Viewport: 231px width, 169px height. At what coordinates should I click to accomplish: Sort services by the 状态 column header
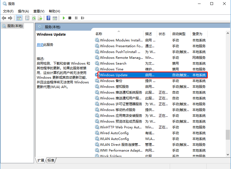tap(162, 34)
